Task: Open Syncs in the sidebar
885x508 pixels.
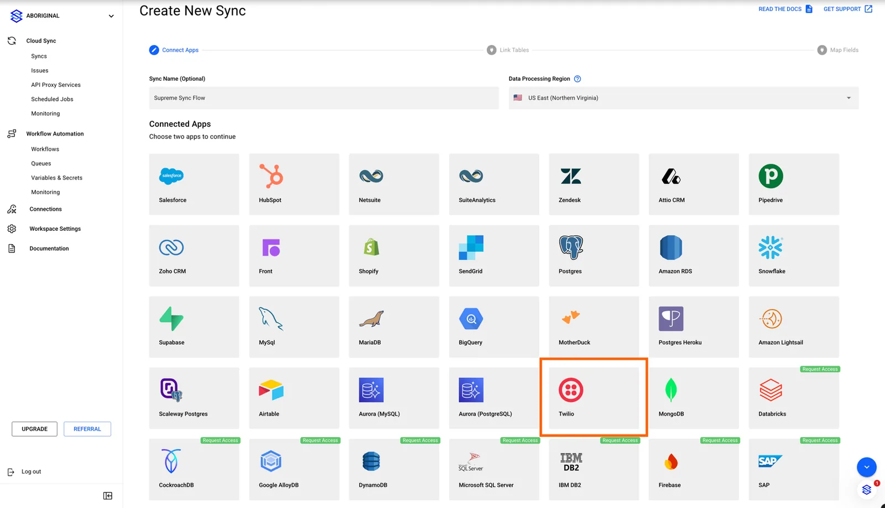Action: point(39,56)
